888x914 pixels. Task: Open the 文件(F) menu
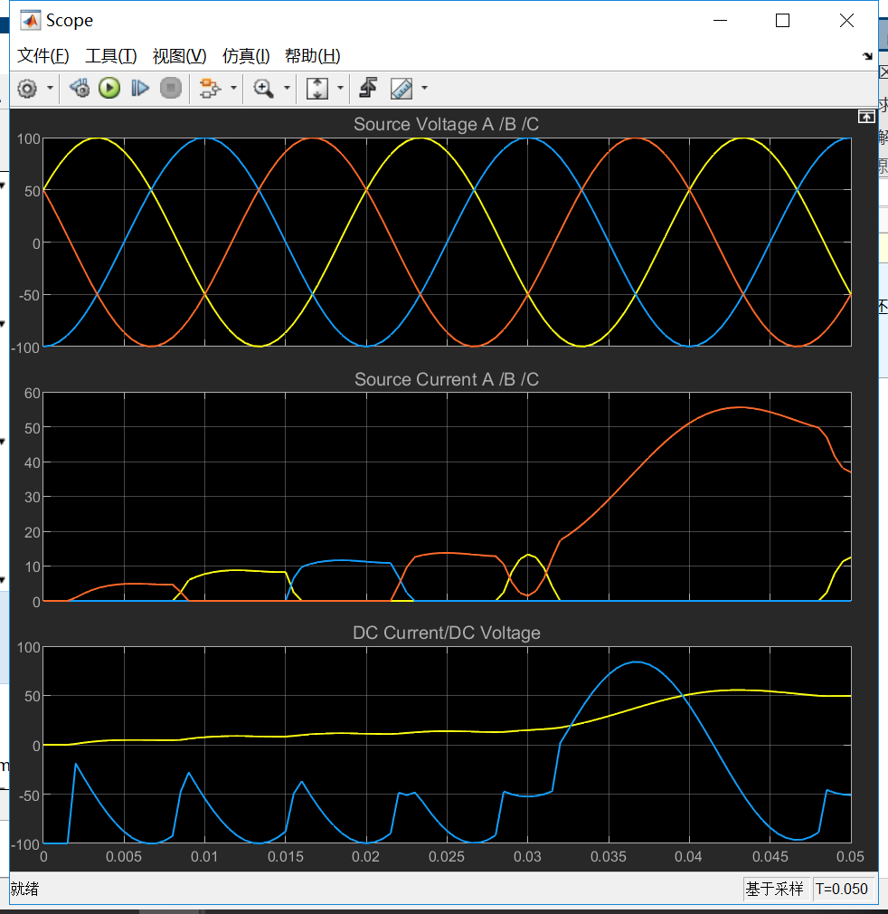tap(43, 56)
